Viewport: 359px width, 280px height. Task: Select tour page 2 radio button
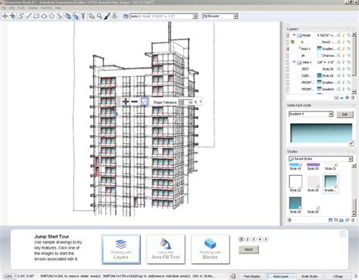248,239
